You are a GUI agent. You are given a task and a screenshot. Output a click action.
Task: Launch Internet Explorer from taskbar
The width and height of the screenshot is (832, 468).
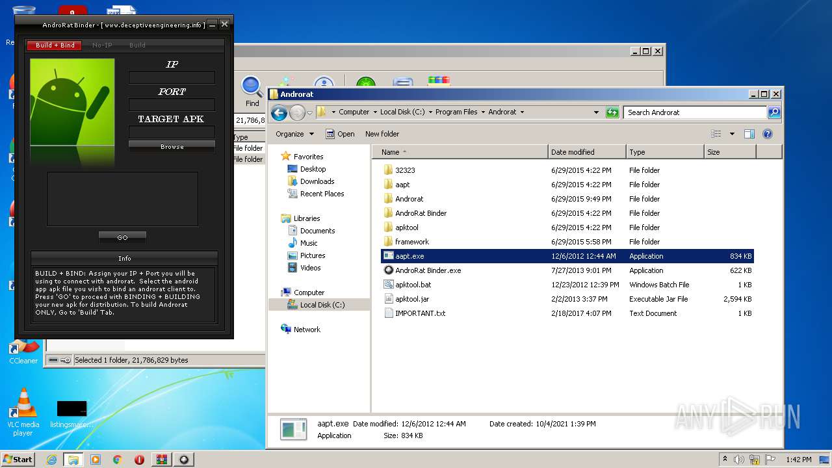coord(51,460)
